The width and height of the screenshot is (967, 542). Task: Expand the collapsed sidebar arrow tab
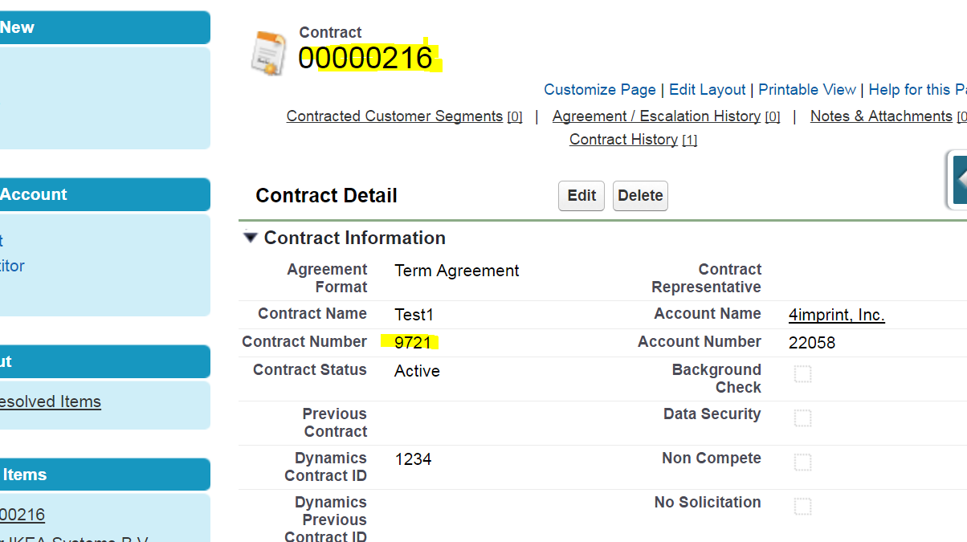coord(957,180)
